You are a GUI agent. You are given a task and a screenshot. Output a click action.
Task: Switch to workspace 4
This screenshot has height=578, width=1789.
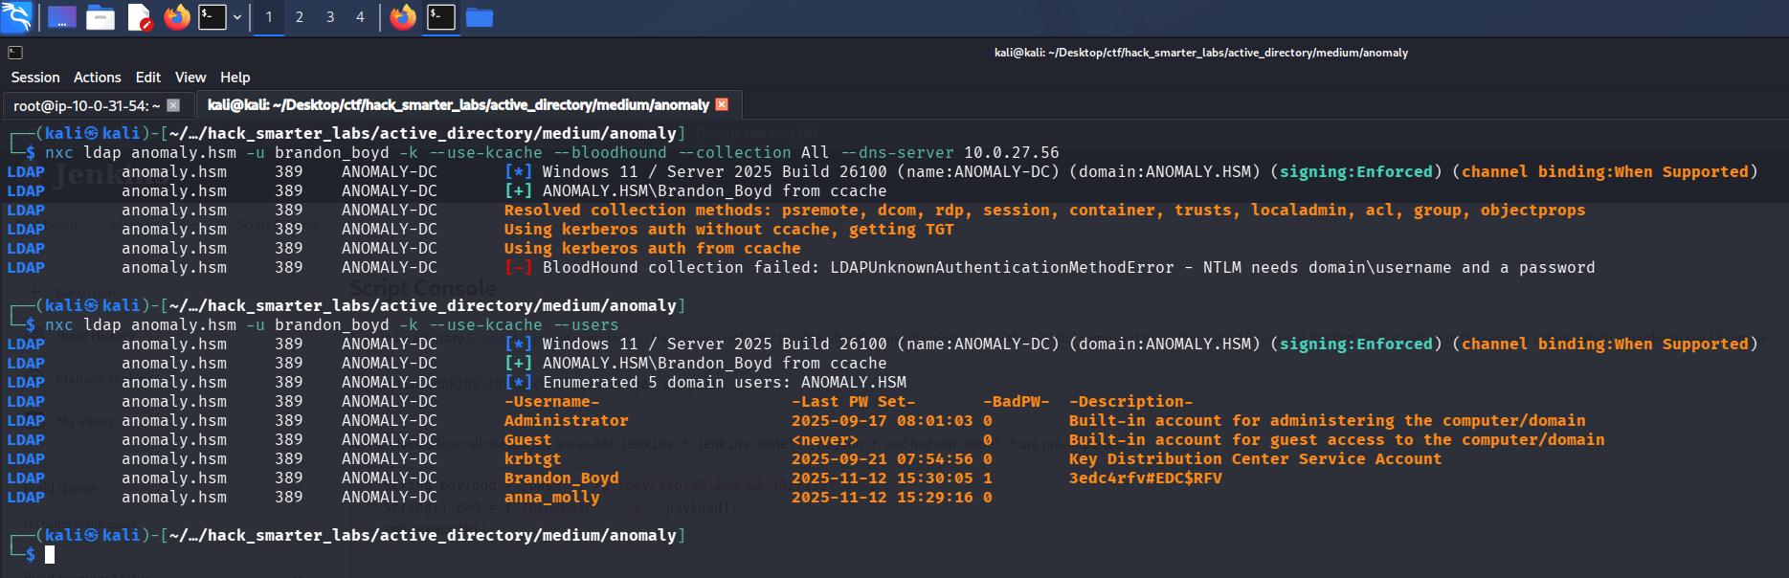pyautogui.click(x=360, y=17)
